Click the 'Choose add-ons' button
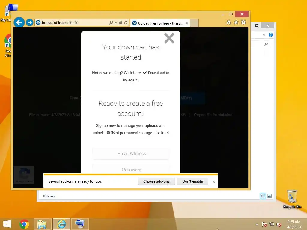This screenshot has height=230, width=307. coord(156,181)
